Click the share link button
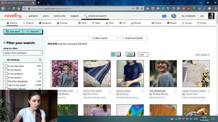This screenshot has height=122, width=218. (x=33, y=32)
